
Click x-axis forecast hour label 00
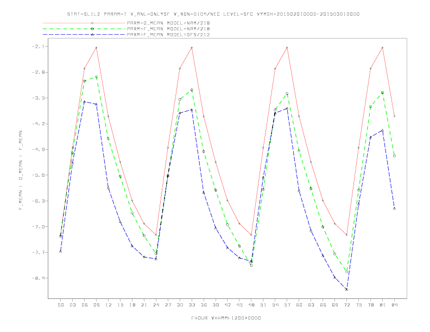pos(61,305)
